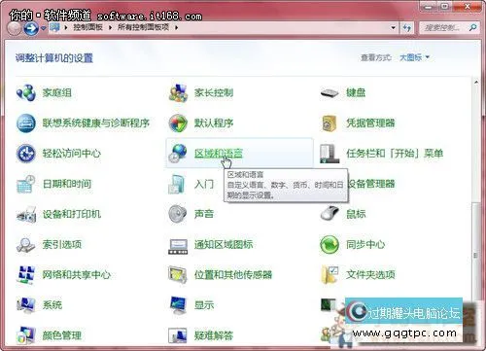Click the control panel icon in address bar
Image resolution: width=486 pixels, height=351 pixels.
pos(54,27)
